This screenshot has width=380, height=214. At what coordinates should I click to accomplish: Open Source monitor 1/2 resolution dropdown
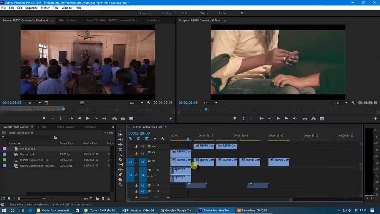coord(136,103)
